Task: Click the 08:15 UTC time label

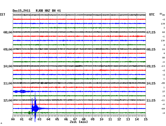Action: pyautogui.click(x=151, y=49)
